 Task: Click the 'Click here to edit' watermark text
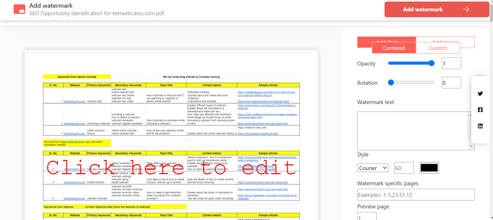click(x=171, y=167)
